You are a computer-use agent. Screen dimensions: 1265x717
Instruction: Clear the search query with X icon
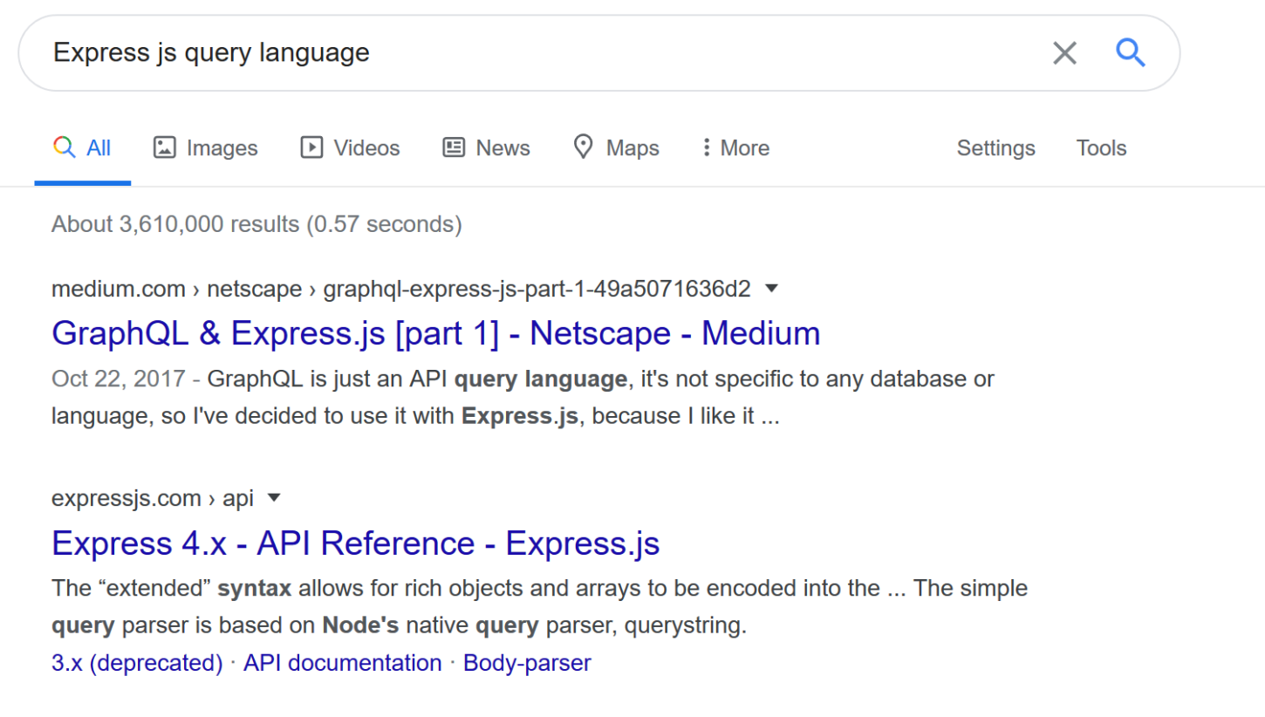[x=1064, y=53]
